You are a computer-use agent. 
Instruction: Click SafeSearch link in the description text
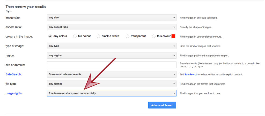pos(191,74)
